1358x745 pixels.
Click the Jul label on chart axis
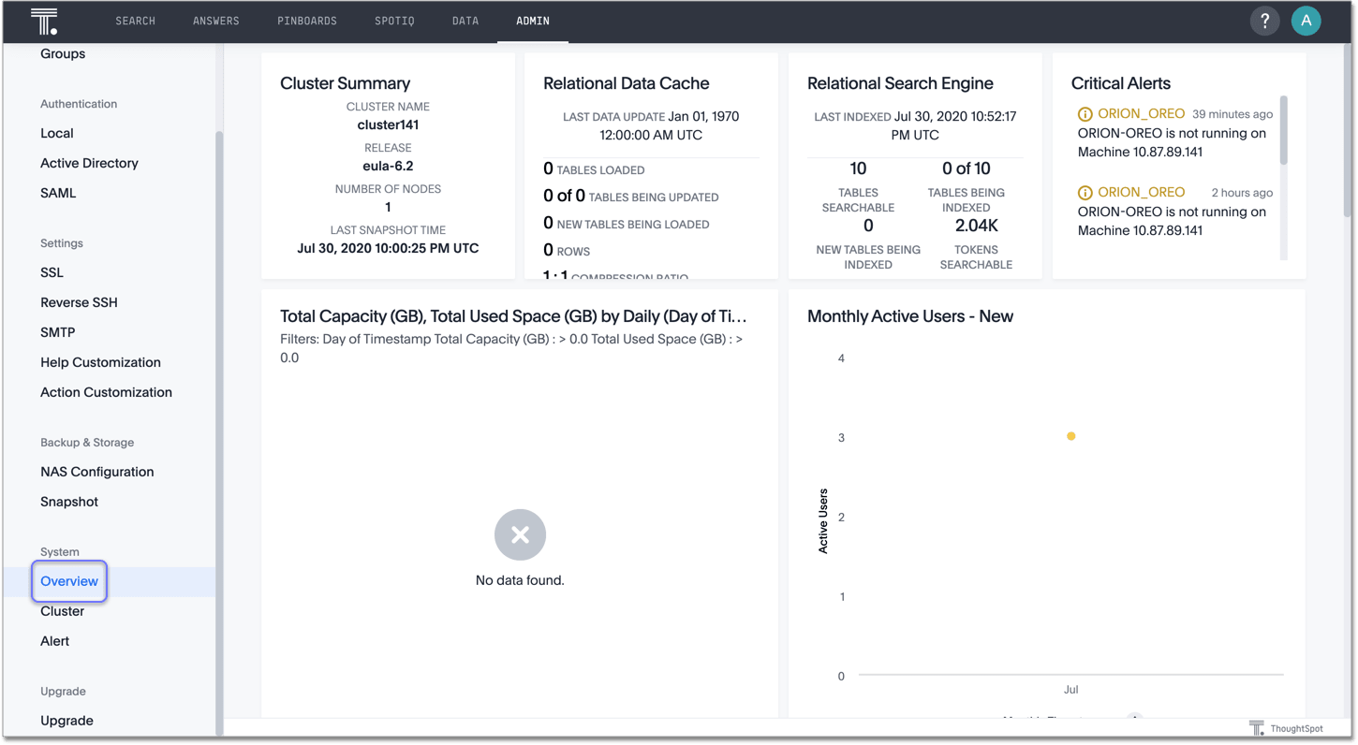point(1070,691)
